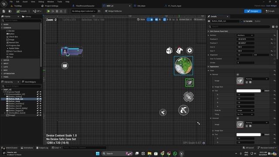This screenshot has width=279, height=157.
Task: Click the Browse to asset icon
Action: (x=10, y=11)
